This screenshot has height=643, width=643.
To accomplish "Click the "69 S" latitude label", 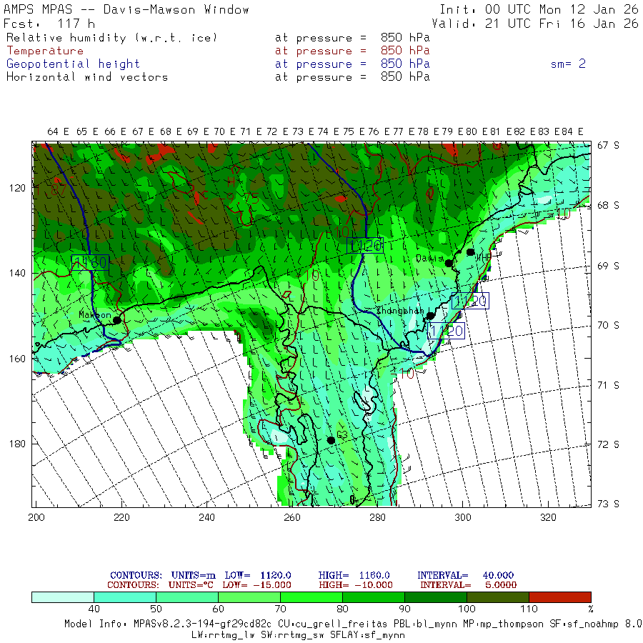I will click(609, 266).
